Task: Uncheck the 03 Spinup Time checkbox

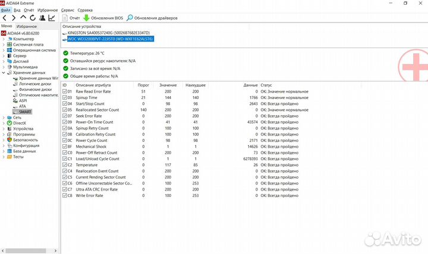Action: coord(65,97)
